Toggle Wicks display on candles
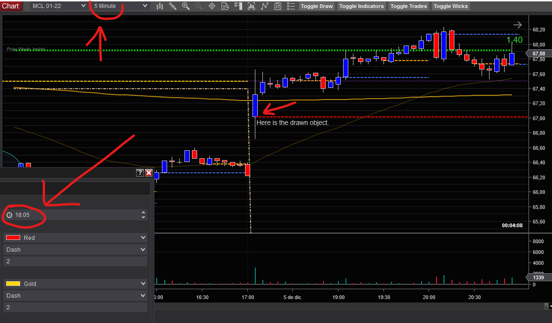This screenshot has height=323, width=552. [451, 6]
